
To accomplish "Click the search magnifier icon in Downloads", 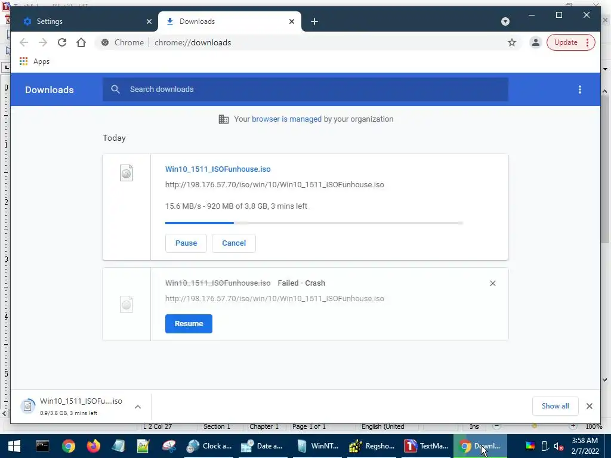I will 115,89.
